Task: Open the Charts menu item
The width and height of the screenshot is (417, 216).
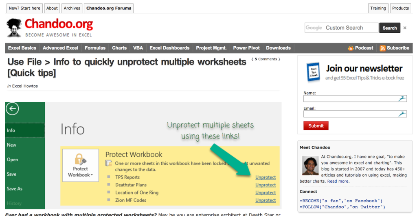Action: tap(119, 48)
